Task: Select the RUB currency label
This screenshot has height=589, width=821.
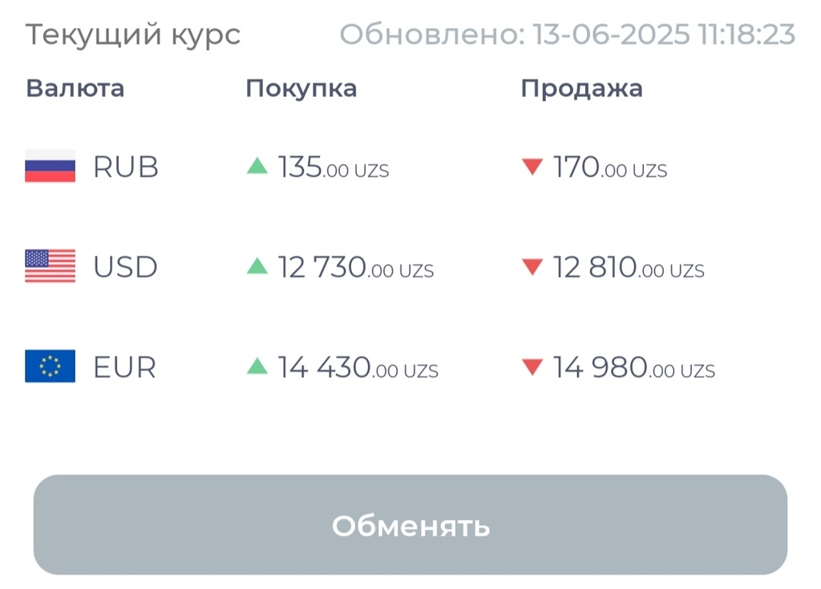Action: point(126,167)
